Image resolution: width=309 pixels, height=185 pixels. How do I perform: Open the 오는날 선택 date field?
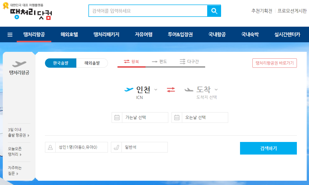(x=200, y=118)
